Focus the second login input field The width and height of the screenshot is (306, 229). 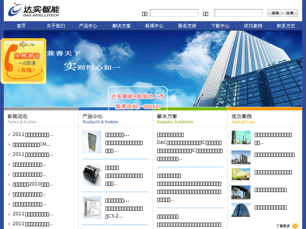click(239, 13)
